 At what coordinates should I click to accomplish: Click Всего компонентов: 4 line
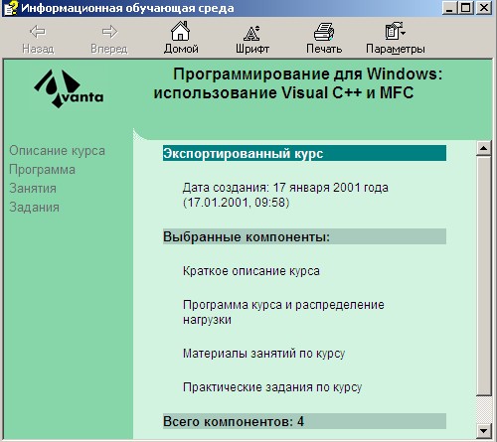[x=304, y=421]
